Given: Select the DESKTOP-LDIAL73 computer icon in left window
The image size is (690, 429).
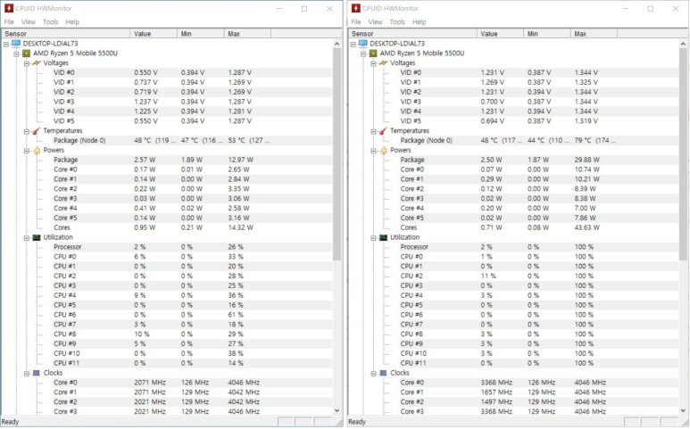Looking at the screenshot, I should pyautogui.click(x=16, y=44).
